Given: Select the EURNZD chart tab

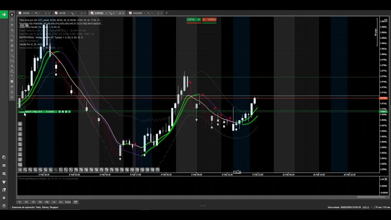Looking at the screenshot, I should pos(99,13).
